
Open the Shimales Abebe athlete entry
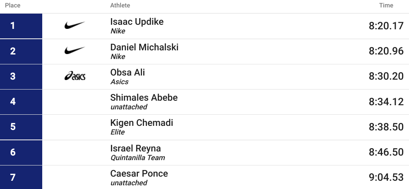point(144,97)
